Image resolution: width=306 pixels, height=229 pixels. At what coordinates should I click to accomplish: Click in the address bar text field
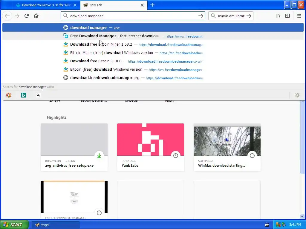[133, 16]
